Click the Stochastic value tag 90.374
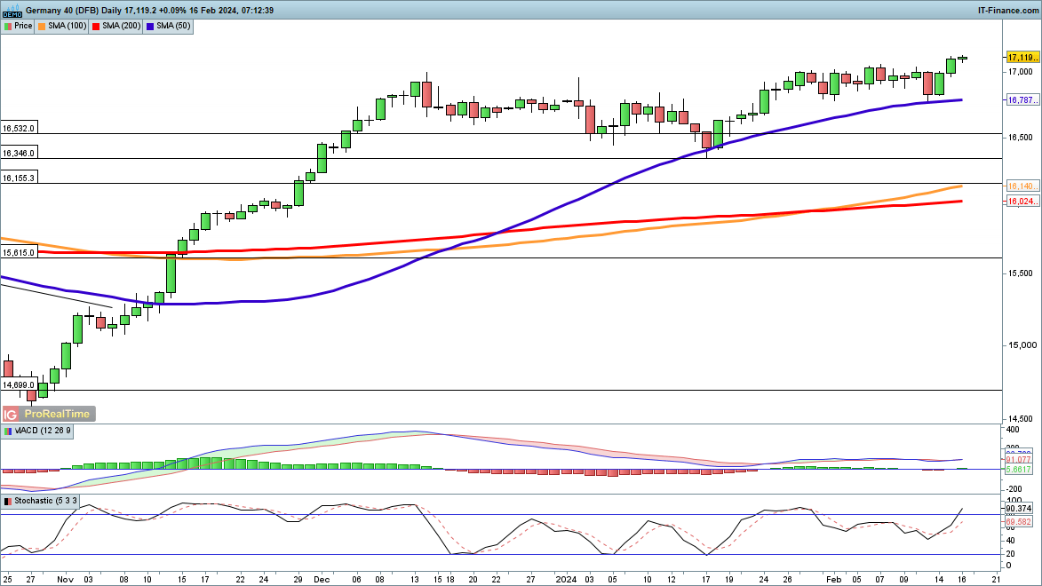This screenshot has width=1042, height=586. 1019,508
